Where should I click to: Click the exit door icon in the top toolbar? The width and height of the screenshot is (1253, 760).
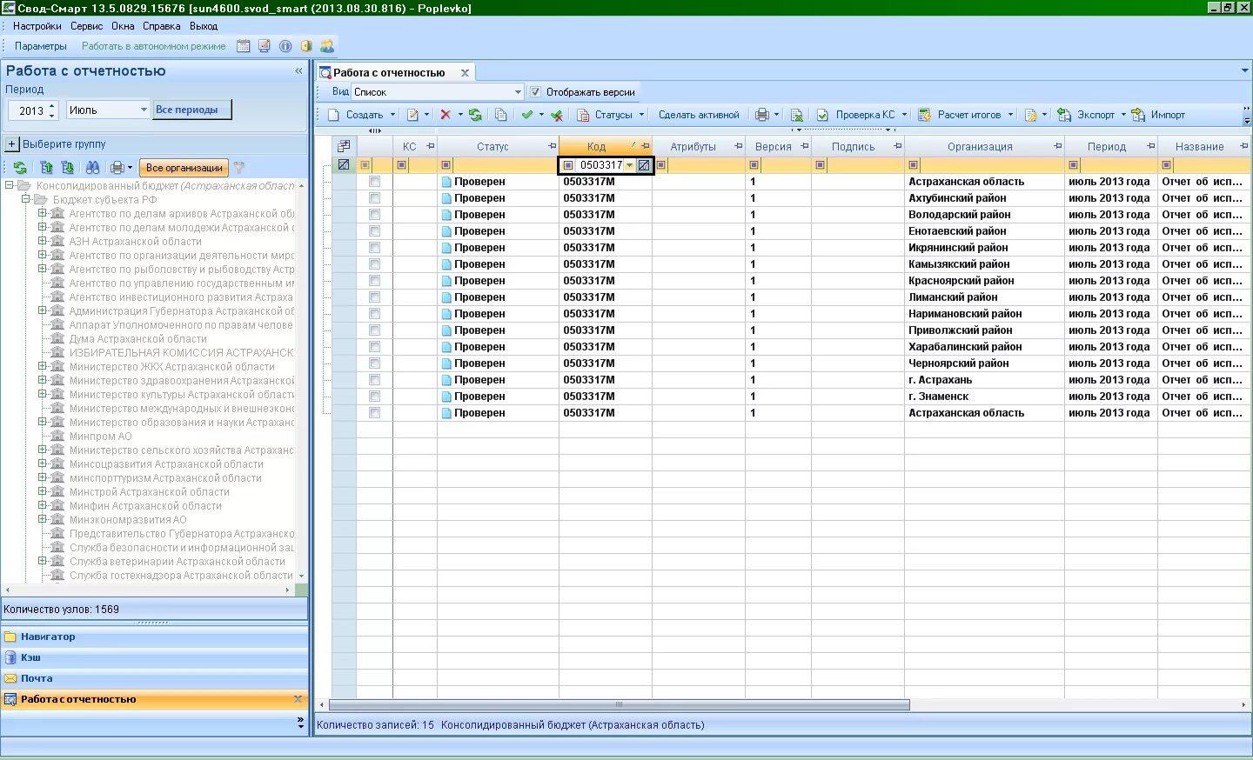pyautogui.click(x=306, y=46)
